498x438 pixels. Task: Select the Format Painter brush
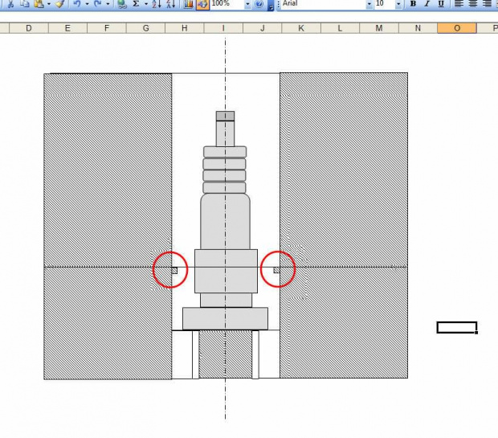click(x=60, y=4)
